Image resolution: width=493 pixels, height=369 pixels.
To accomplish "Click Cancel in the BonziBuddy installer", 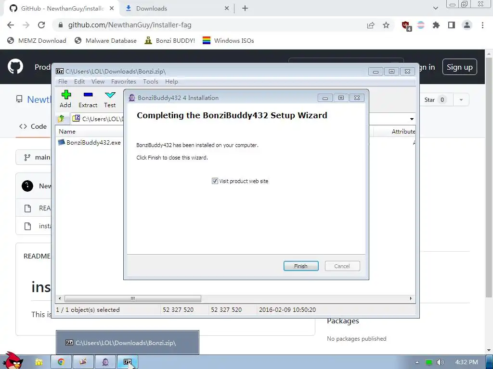I will tap(342, 266).
